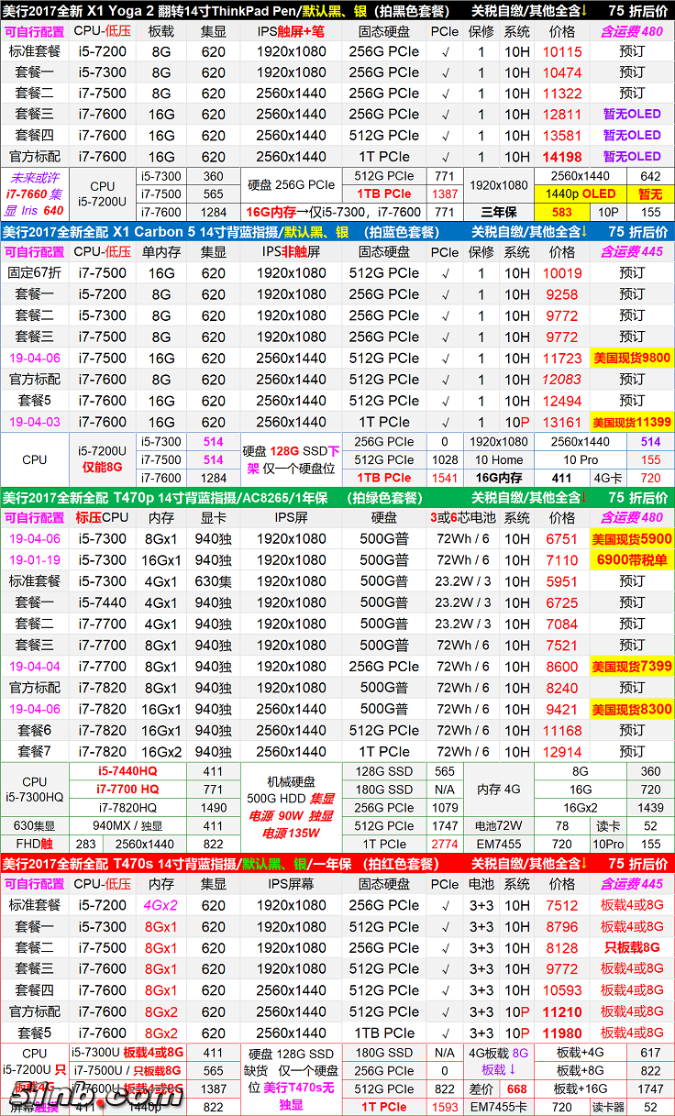Screen dimensions: 675x1116
Task: Click the 美国现货5900 label in T470p
Action: pyautogui.click(x=631, y=539)
